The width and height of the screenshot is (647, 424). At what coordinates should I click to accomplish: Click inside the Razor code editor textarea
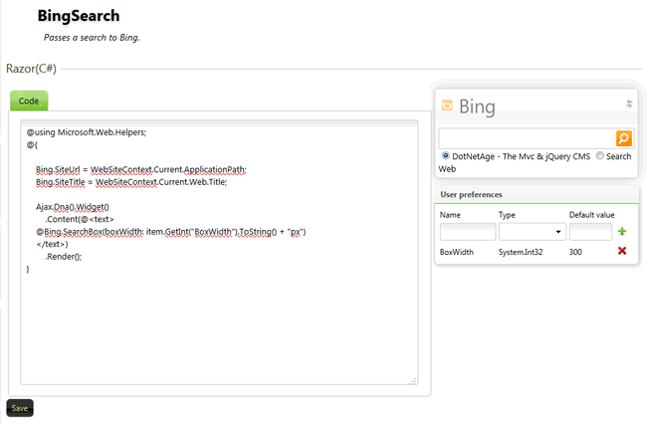click(219, 253)
